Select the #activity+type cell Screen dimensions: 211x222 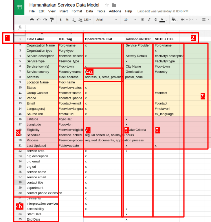coord(167,61)
